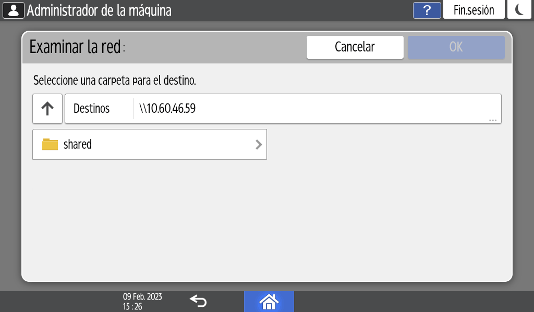Click the date and time display
This screenshot has width=534, height=312.
tap(142, 301)
